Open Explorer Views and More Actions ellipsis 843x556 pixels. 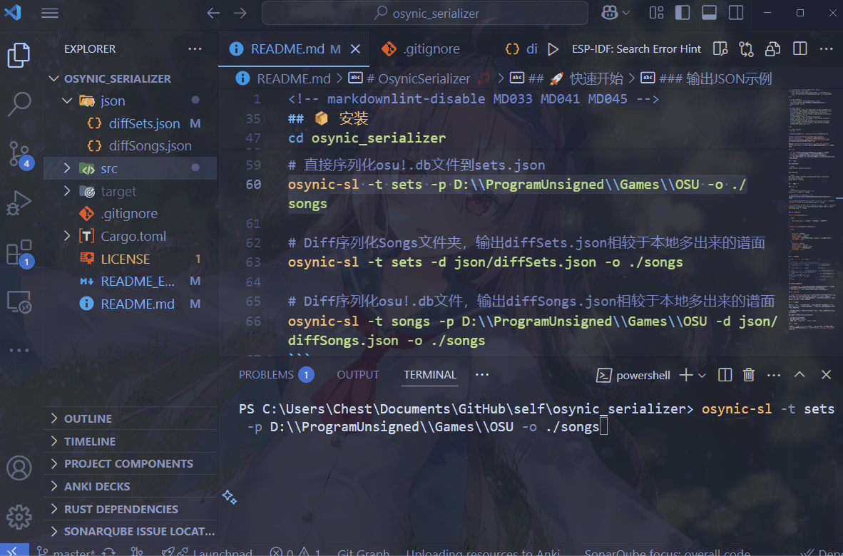click(195, 49)
